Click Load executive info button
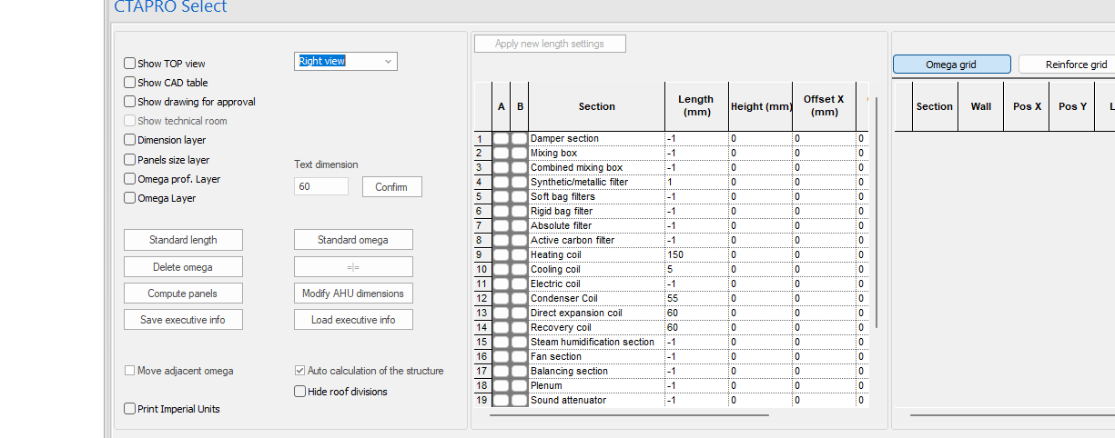1115x438 pixels. point(353,320)
